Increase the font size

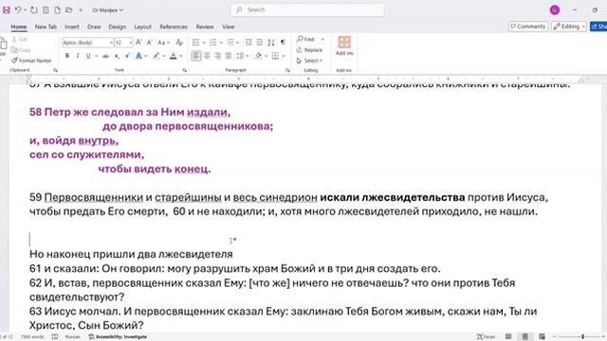(138, 42)
